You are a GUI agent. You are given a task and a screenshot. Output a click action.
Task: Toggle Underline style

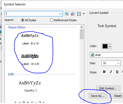pos(117,72)
